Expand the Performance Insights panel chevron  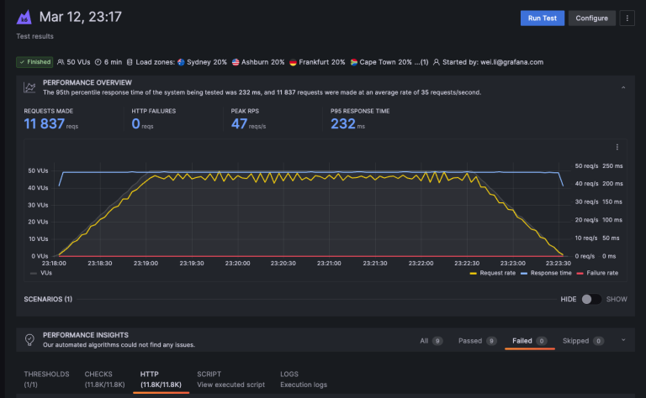coord(623,340)
